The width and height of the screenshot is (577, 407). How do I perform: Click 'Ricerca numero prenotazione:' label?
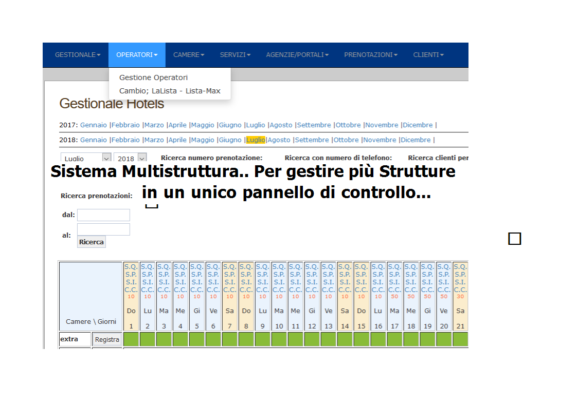(x=211, y=158)
